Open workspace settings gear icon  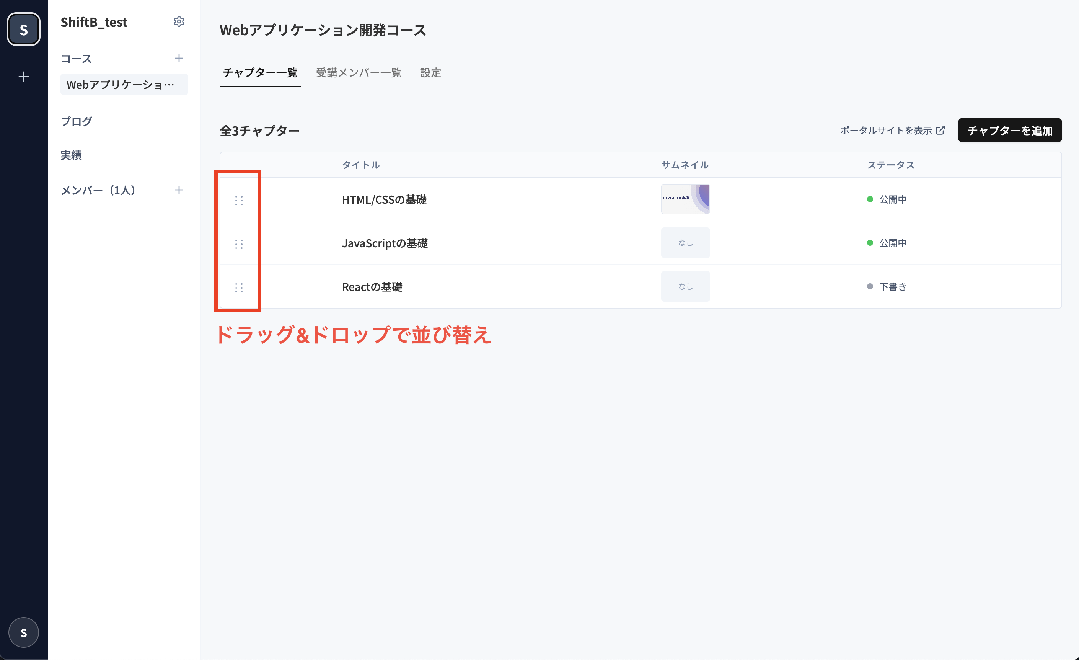pyautogui.click(x=179, y=21)
